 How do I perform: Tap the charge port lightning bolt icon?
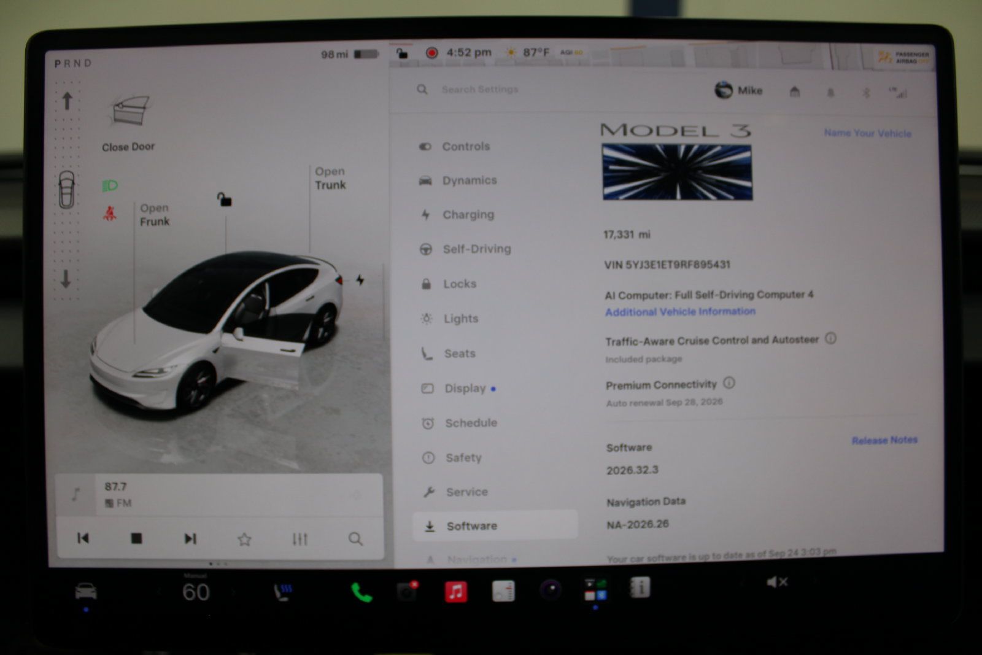360,280
